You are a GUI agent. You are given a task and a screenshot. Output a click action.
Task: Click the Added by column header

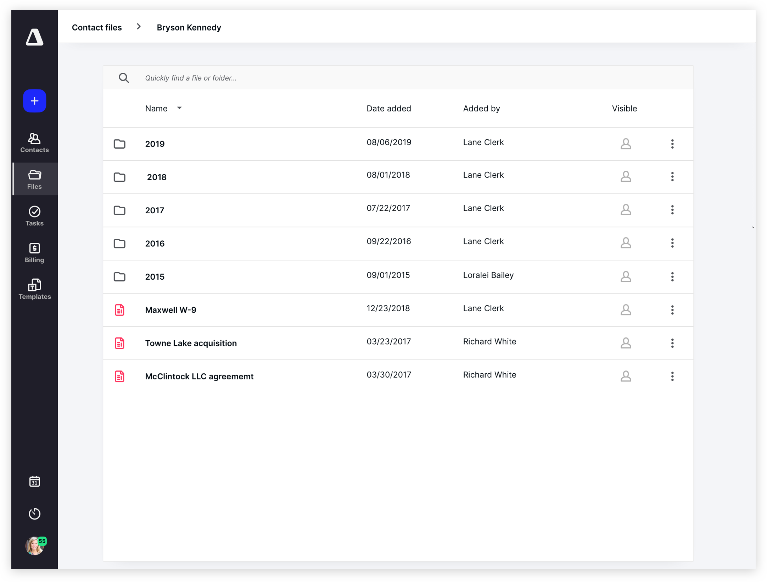pos(481,108)
